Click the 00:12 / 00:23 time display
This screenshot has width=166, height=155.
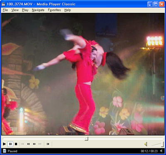149,151
